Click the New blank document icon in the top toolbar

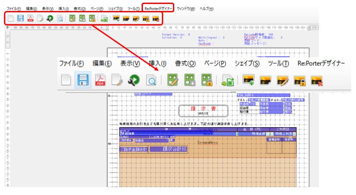tap(10, 19)
